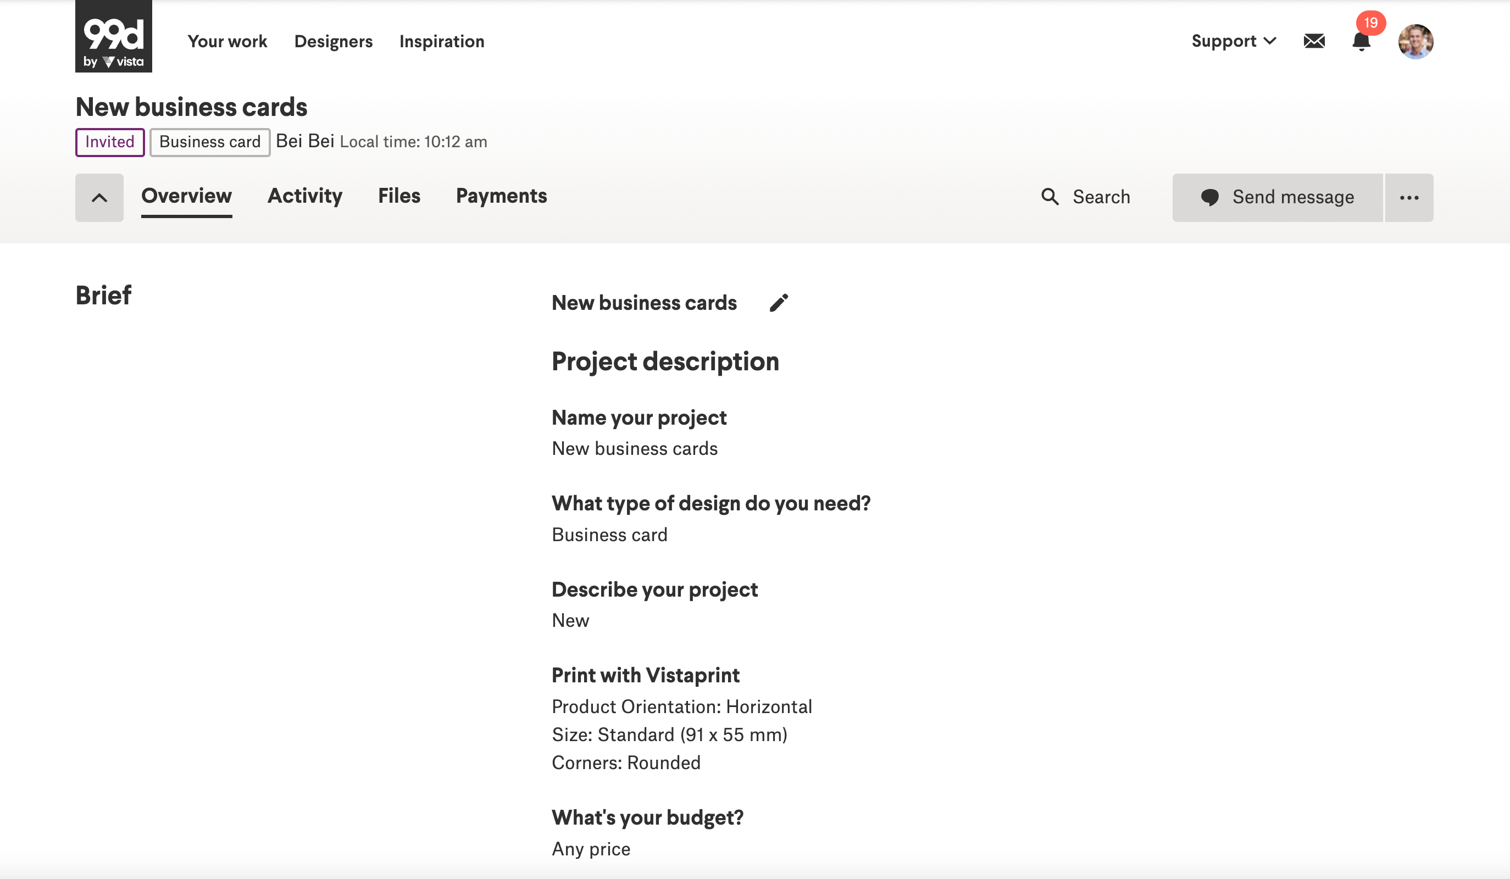Click the Bei Bei designer name
Viewport: 1510px width, 879px height.
(304, 141)
